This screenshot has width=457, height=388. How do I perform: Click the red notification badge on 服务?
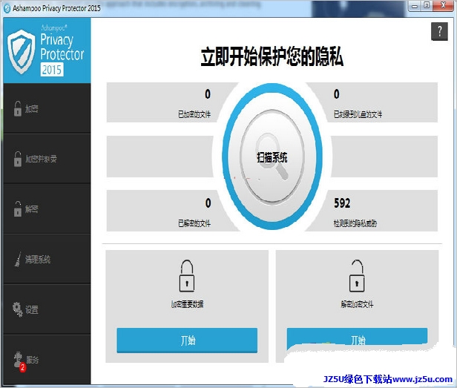point(22,368)
